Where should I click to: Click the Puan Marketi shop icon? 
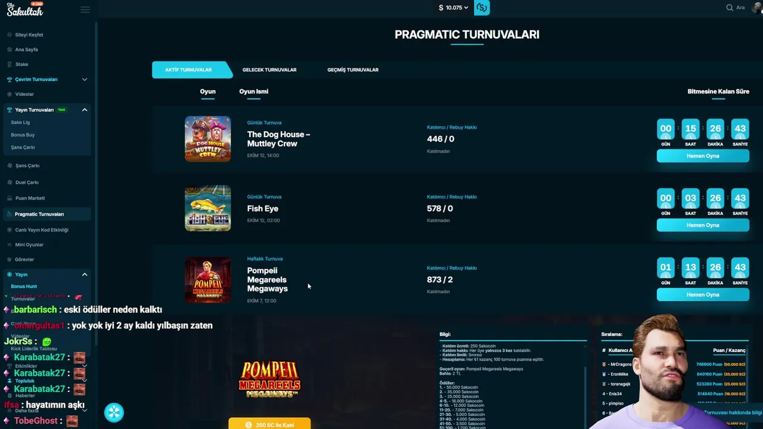10,198
